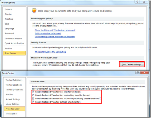151x118 pixels.
Task: Toggle Protected View for Outlook attachments
Action: (33, 102)
